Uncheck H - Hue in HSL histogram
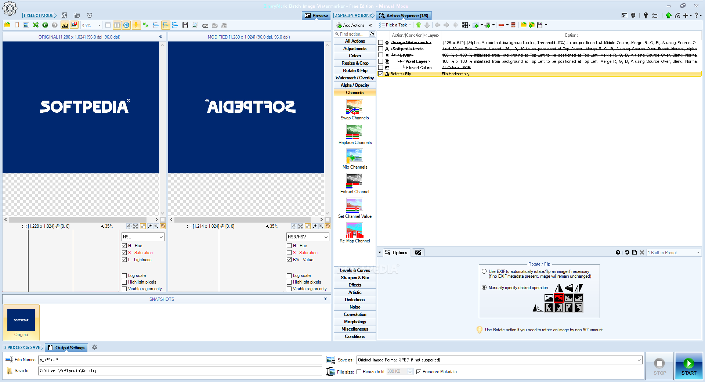The image size is (705, 382). [124, 246]
